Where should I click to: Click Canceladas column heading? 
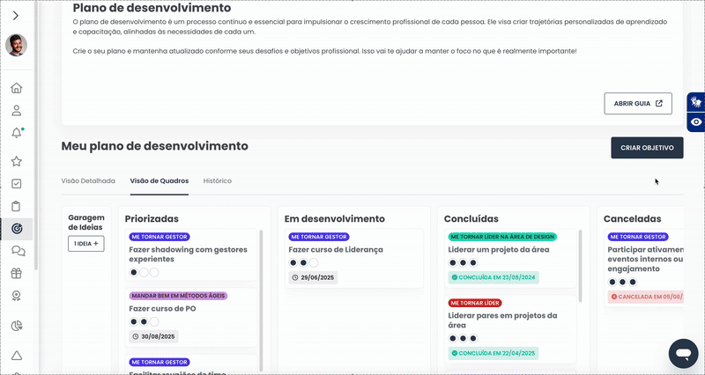pyautogui.click(x=632, y=218)
